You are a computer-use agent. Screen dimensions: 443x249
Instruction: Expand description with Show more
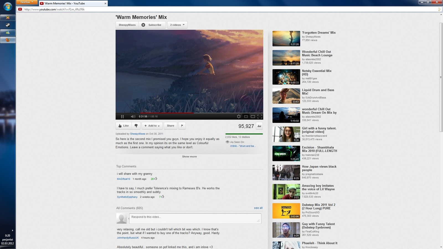click(189, 157)
